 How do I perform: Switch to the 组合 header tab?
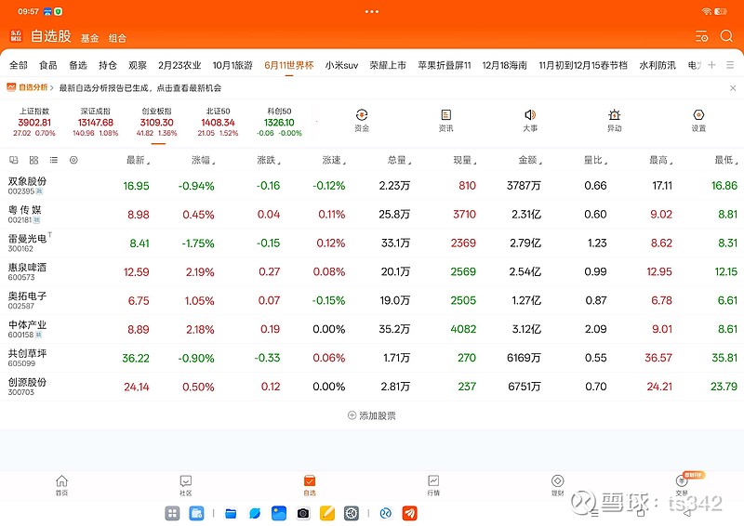click(117, 38)
